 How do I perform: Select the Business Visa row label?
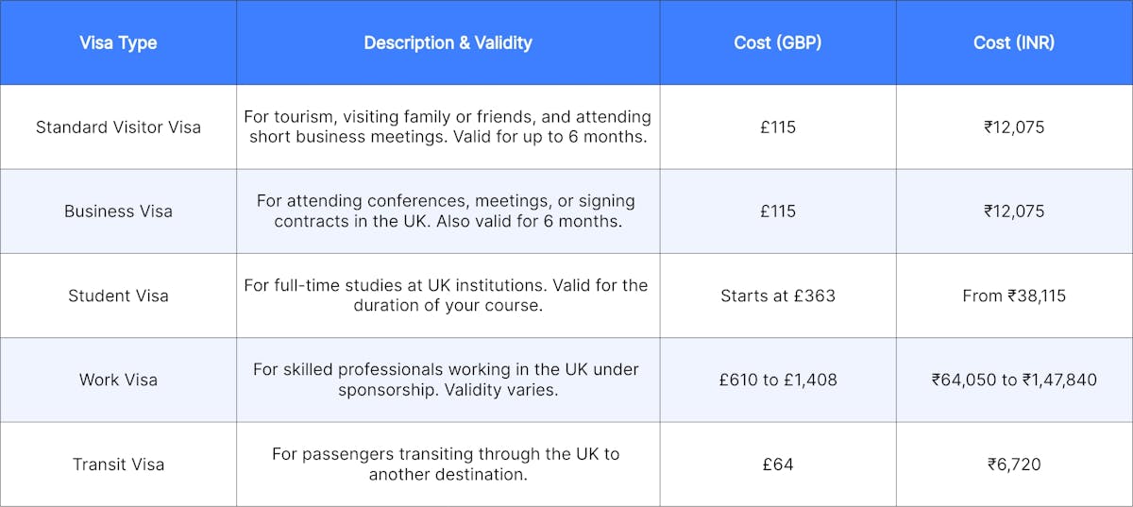118,211
